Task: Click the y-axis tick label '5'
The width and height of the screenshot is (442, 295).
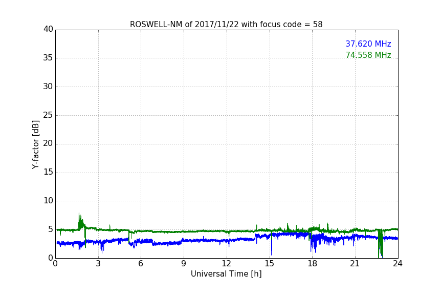Action: pyautogui.click(x=51, y=229)
